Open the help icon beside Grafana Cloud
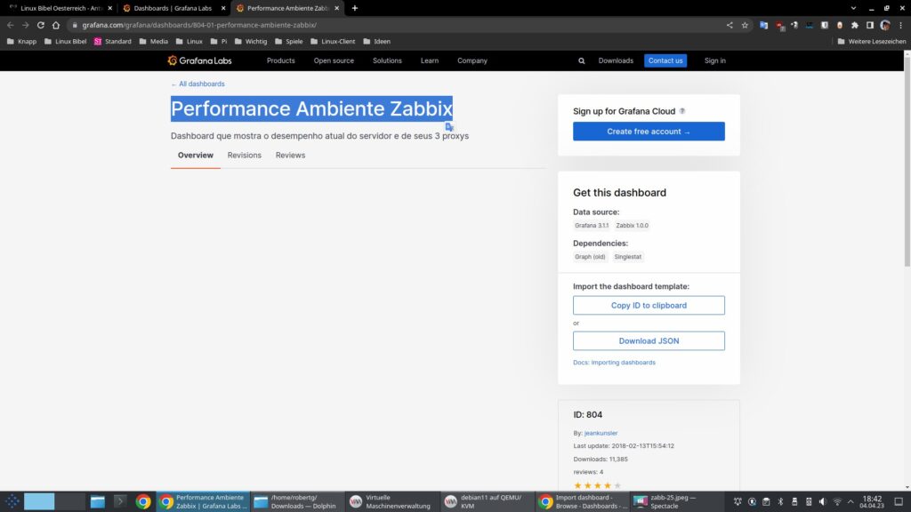911x512 pixels. point(682,111)
